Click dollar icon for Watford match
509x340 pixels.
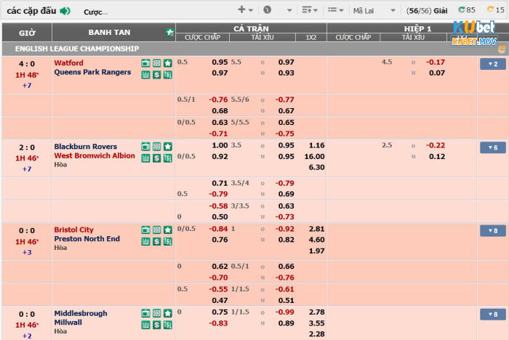click(157, 75)
